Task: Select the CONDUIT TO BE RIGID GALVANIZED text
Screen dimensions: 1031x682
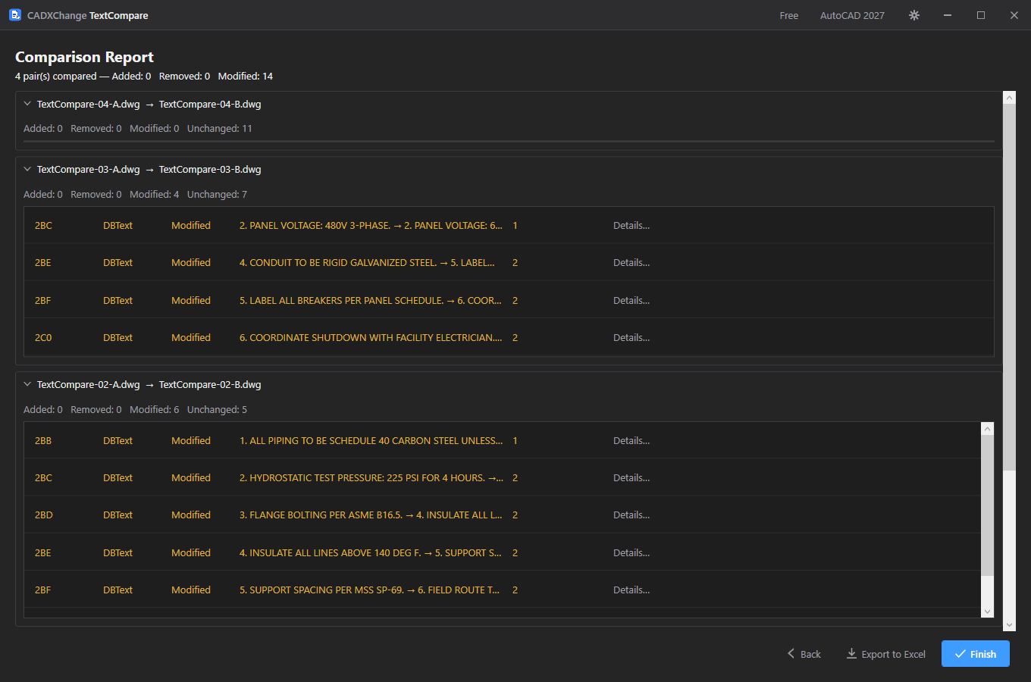Action: 367,262
